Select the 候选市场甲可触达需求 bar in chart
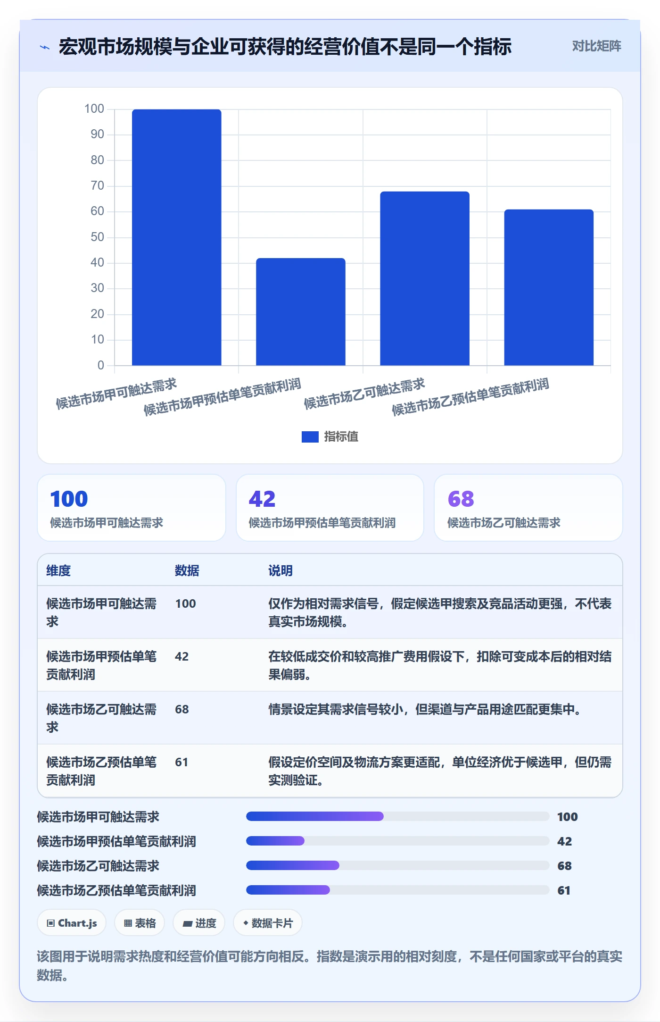The image size is (660, 1022). click(176, 237)
